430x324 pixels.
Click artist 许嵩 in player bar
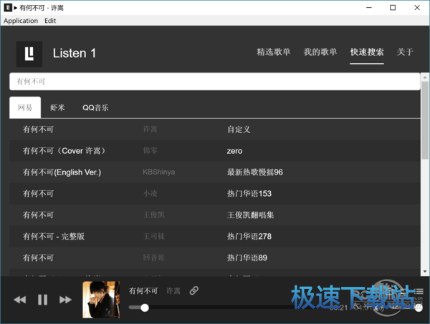pyautogui.click(x=173, y=290)
